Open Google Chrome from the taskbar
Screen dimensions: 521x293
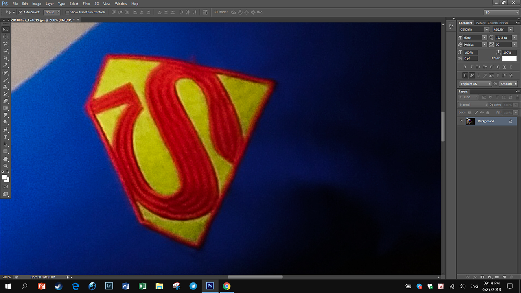pos(227,286)
